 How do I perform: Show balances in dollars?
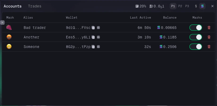tap(196, 6)
